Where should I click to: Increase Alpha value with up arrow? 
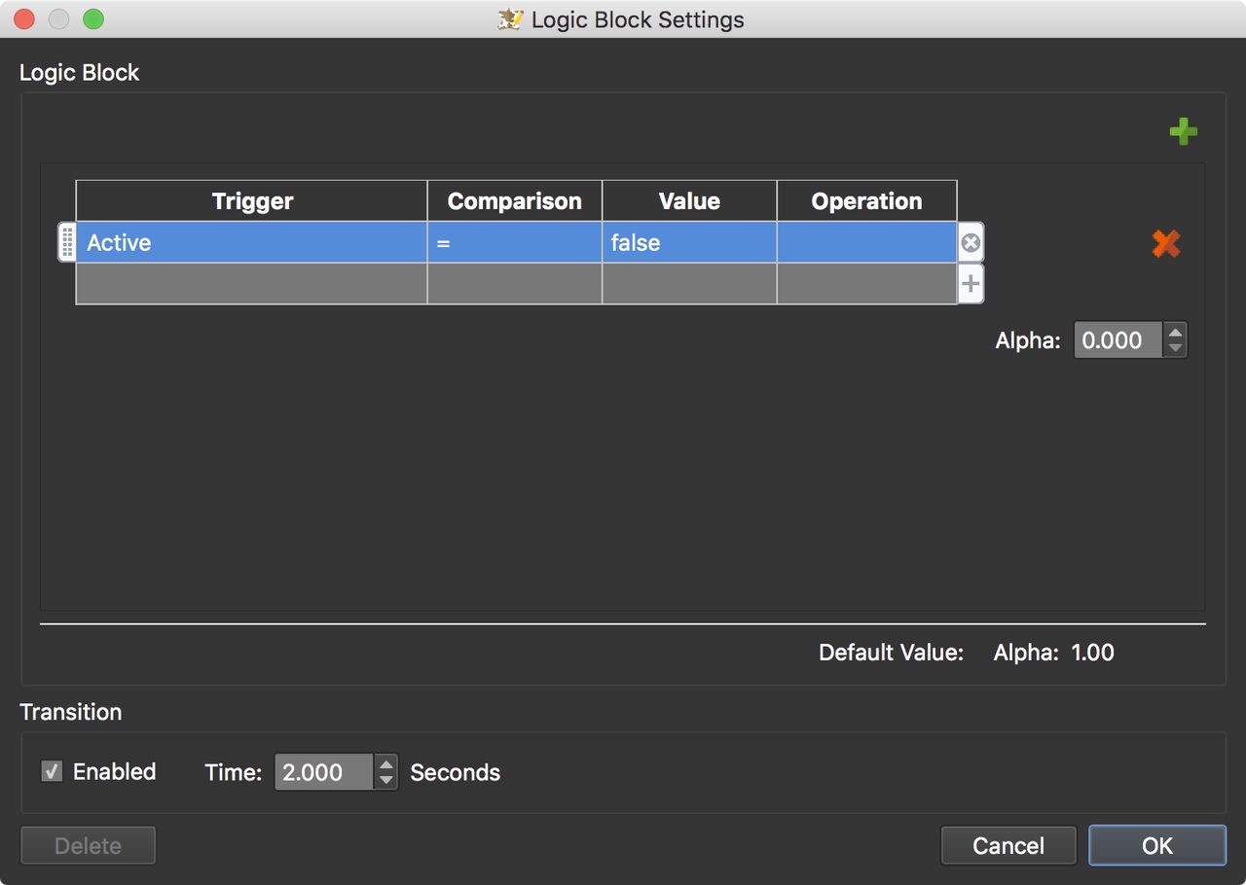[1175, 332]
